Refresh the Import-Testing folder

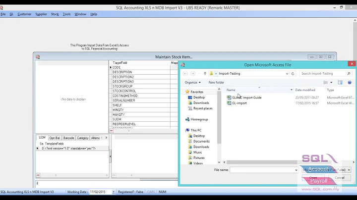pyautogui.click(x=293, y=74)
